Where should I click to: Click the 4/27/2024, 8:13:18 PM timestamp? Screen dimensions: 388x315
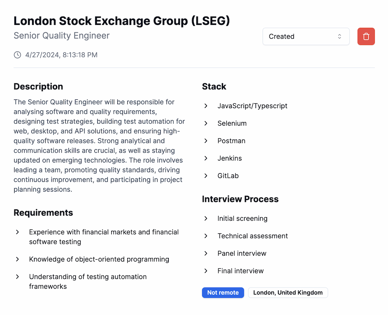(x=61, y=55)
